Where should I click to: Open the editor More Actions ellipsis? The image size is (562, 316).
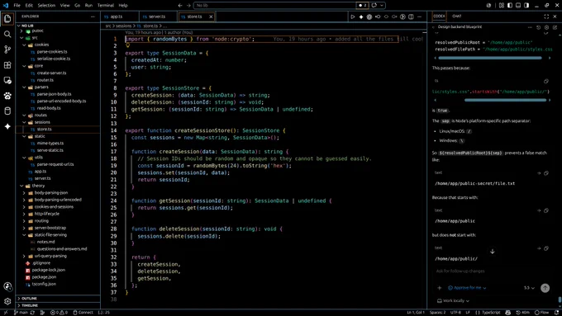pos(419,17)
